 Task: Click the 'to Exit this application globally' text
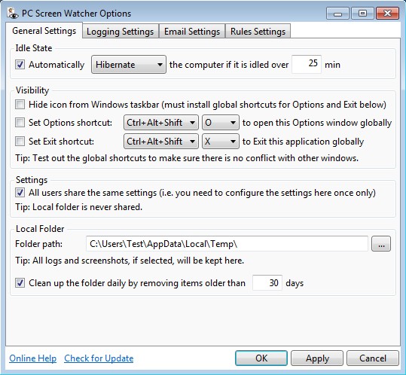point(303,142)
